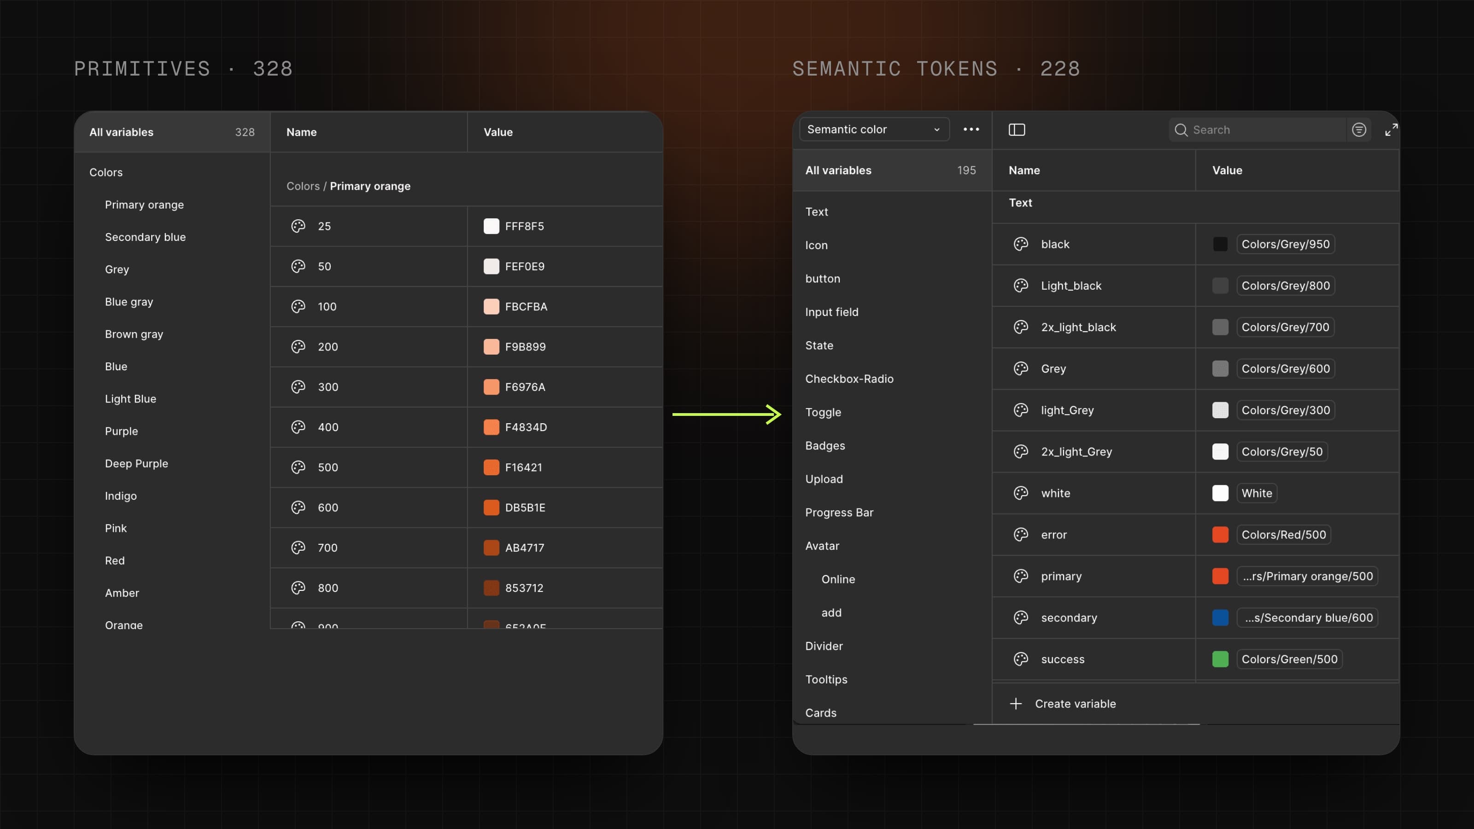Open the Semantic color collection dropdown

click(x=874, y=129)
